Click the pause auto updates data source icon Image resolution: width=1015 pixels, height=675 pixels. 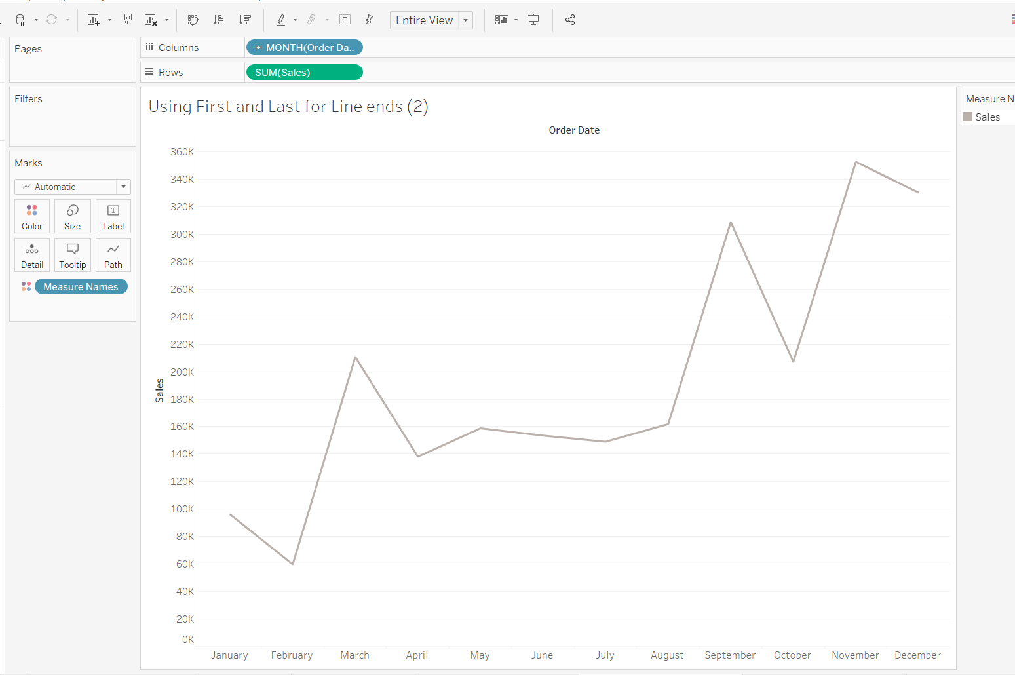[21, 20]
